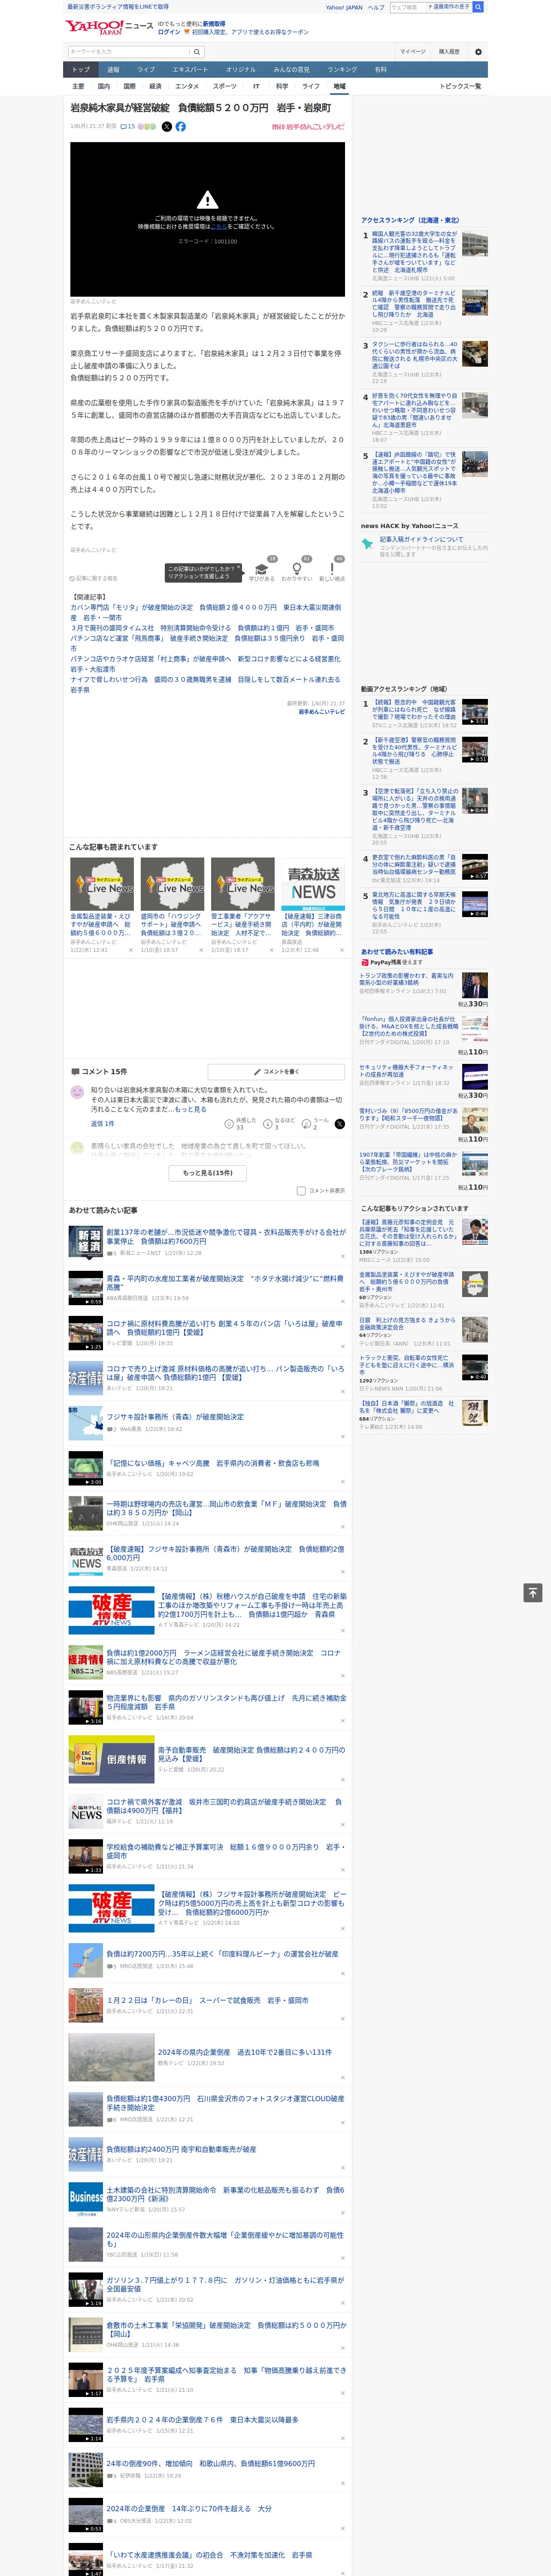Click blue web search button in top bar
Viewport: 551px width, 2576px height.
click(x=478, y=7)
